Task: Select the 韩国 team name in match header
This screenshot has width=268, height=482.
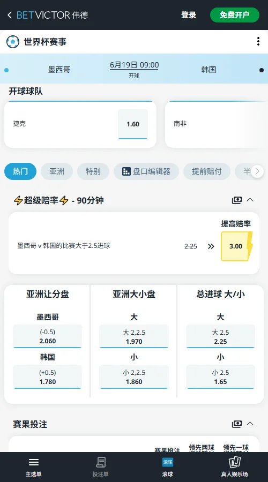Action: point(209,70)
